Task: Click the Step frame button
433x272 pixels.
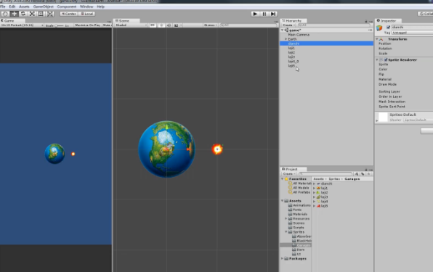Action: (273, 14)
